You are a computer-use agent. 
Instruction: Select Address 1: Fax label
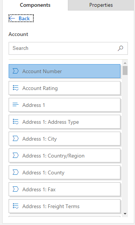pyautogui.click(x=39, y=189)
